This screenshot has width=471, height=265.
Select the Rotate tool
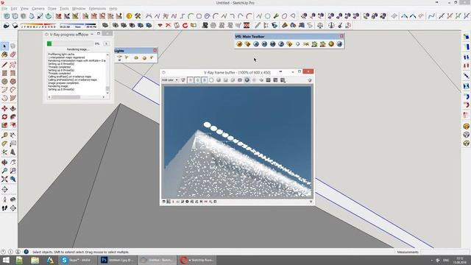[x=4, y=117]
